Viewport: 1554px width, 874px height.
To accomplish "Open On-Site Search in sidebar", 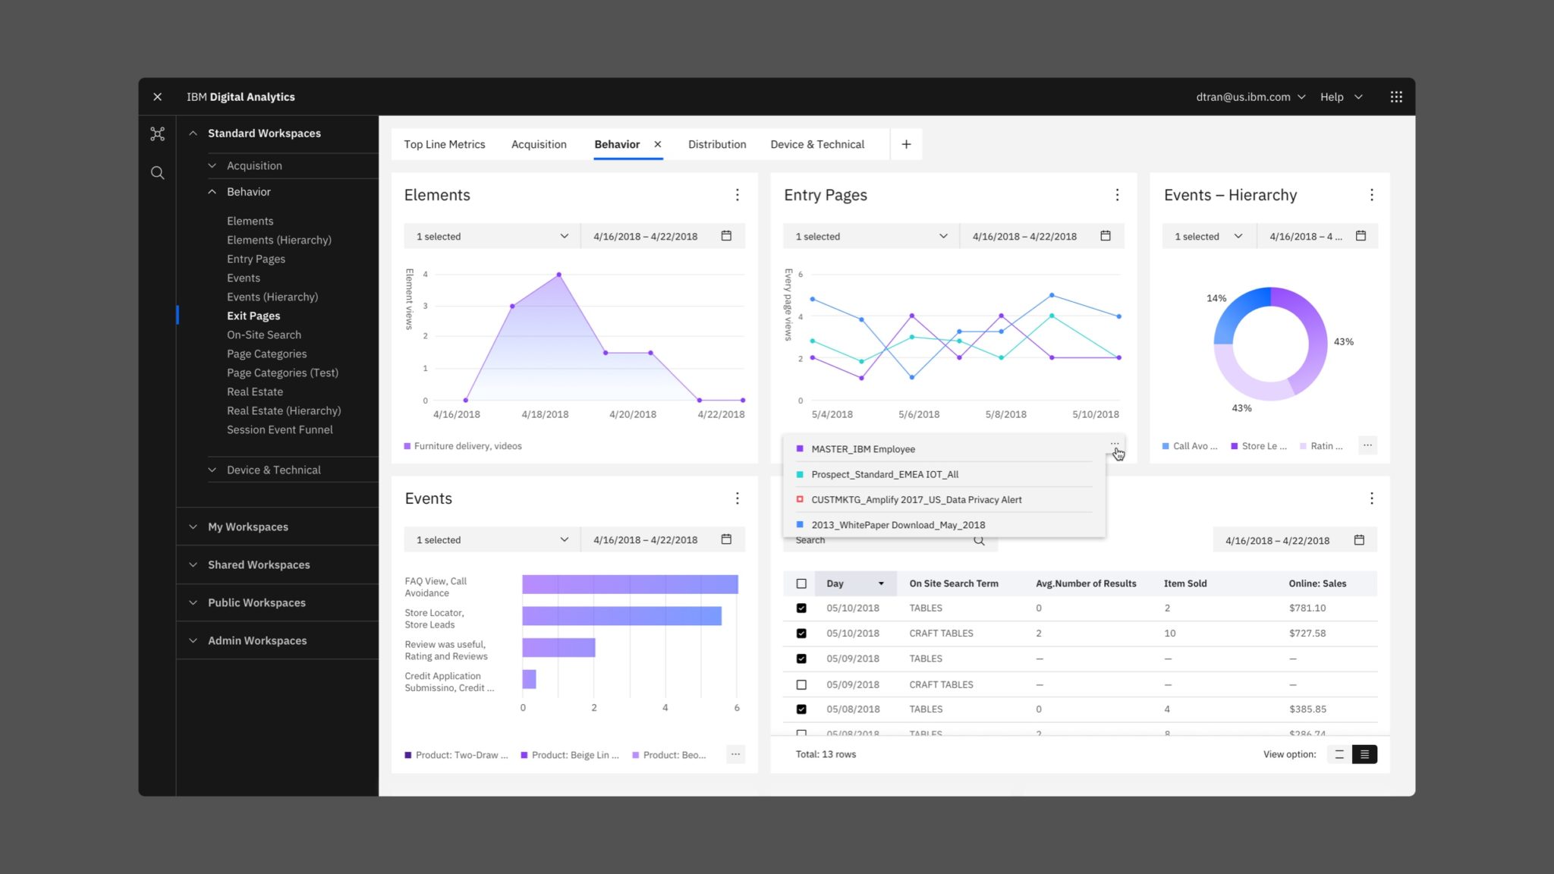I will click(x=263, y=335).
